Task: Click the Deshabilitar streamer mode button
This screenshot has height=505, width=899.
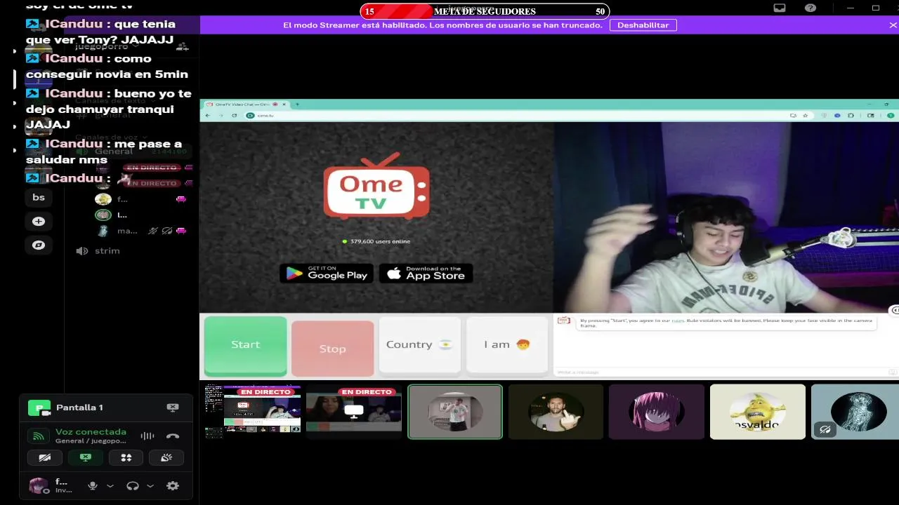Action: pos(643,25)
